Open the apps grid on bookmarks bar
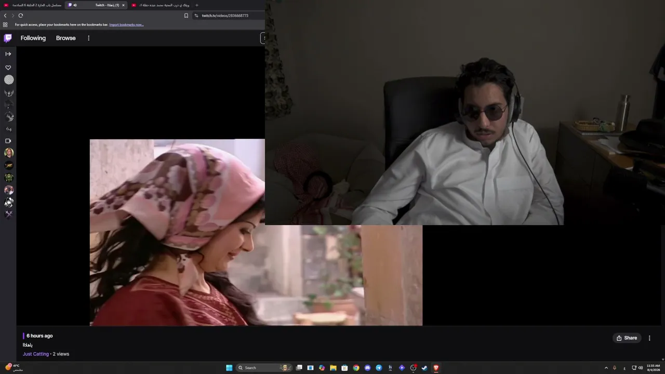Screen dimensions: 665x374 coord(5,24)
